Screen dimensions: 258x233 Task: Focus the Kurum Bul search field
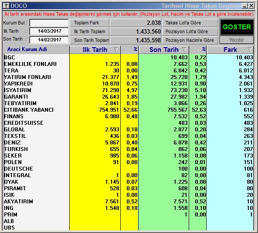(49, 23)
